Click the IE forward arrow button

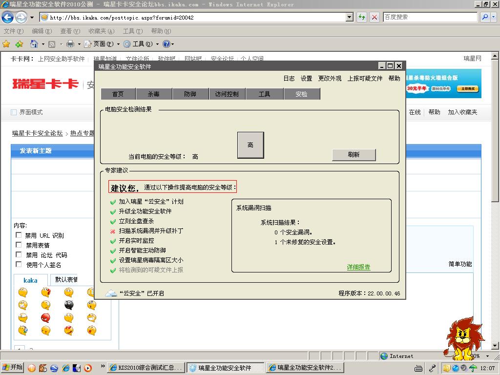tap(21, 17)
